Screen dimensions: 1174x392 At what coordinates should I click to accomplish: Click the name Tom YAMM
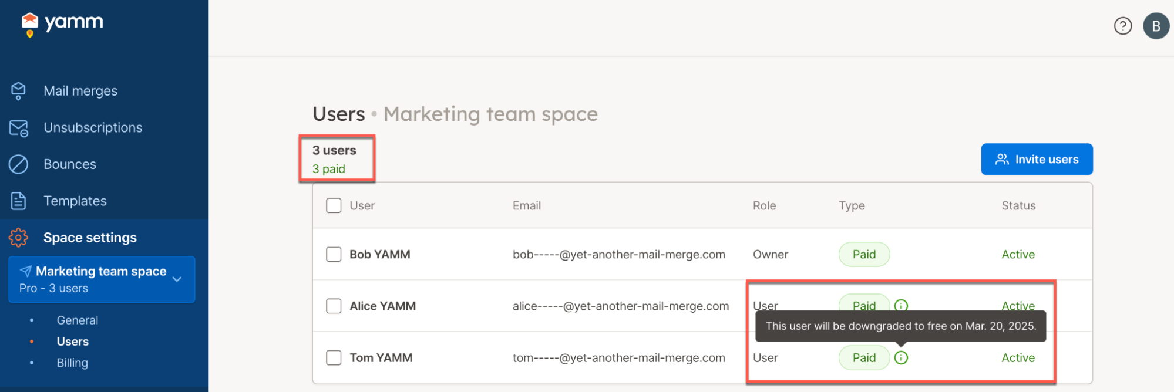(381, 357)
